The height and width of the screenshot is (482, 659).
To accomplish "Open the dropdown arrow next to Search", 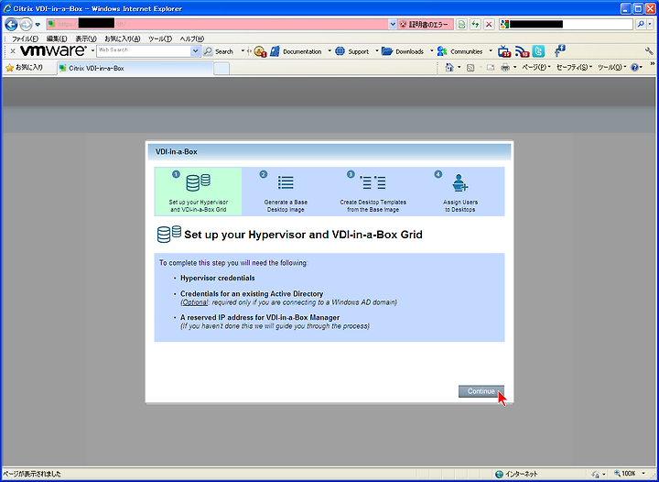I will (x=243, y=51).
